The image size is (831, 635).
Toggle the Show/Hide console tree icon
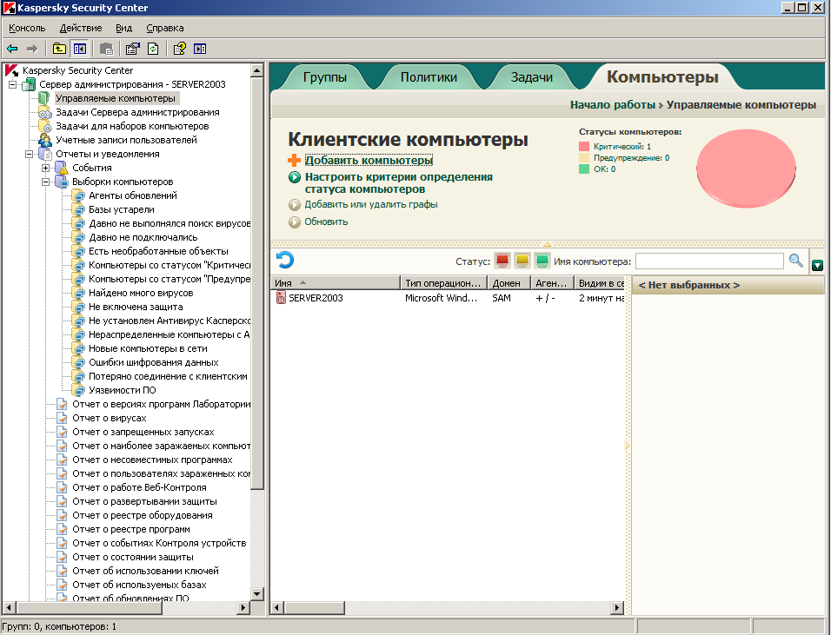pos(80,49)
